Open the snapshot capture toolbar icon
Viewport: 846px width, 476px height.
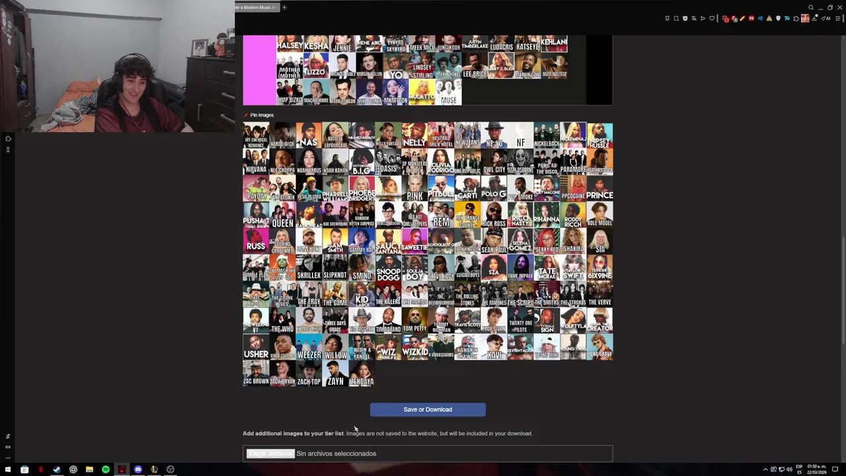[x=676, y=18]
